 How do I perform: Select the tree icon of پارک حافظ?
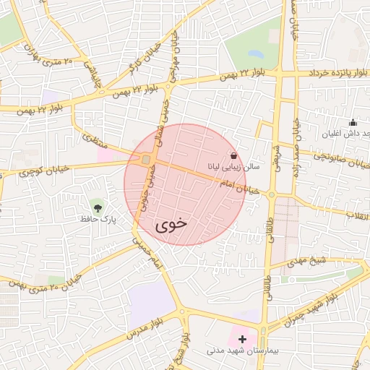[98, 208]
